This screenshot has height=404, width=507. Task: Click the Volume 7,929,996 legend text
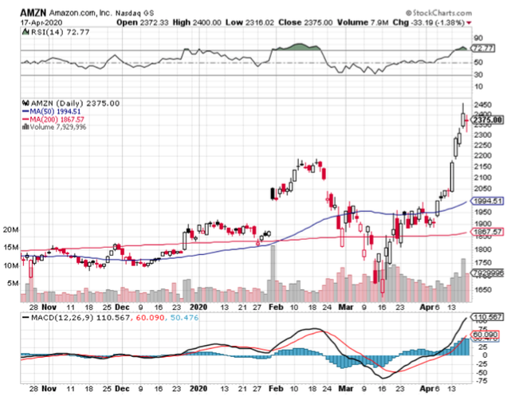58,127
